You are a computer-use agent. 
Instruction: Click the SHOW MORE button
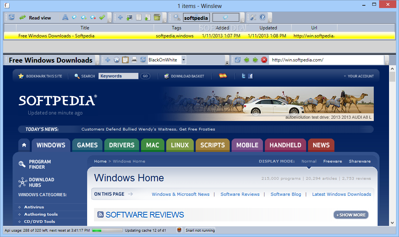point(351,215)
